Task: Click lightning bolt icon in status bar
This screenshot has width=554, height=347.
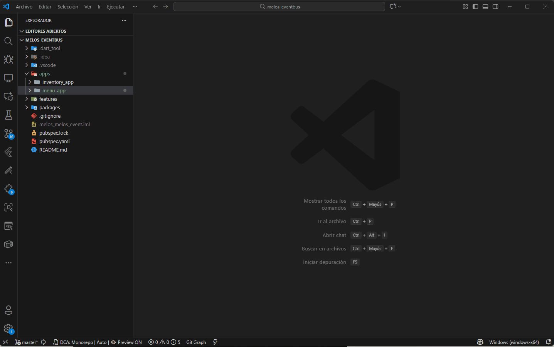Action: point(215,342)
